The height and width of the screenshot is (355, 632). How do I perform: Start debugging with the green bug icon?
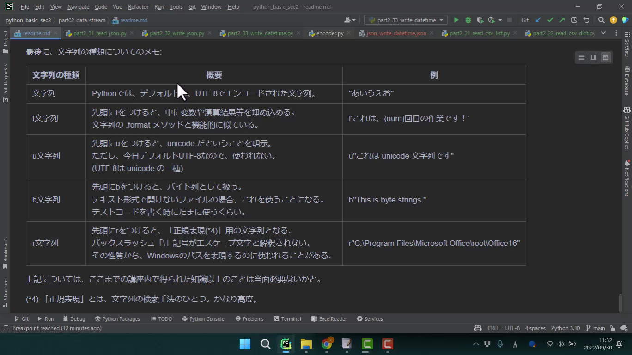click(x=468, y=20)
